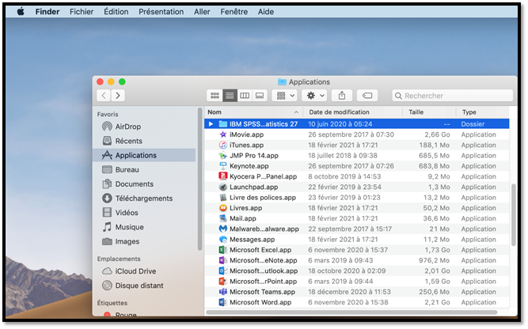This screenshot has width=528, height=329.
Task: Click the Edit Tags toolbar icon
Action: (367, 96)
